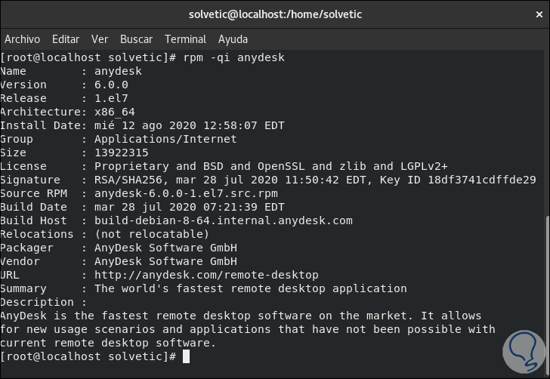Click the build host build-debian-8-64.internal.anydesk.com
The width and height of the screenshot is (550, 379).
coord(223,220)
